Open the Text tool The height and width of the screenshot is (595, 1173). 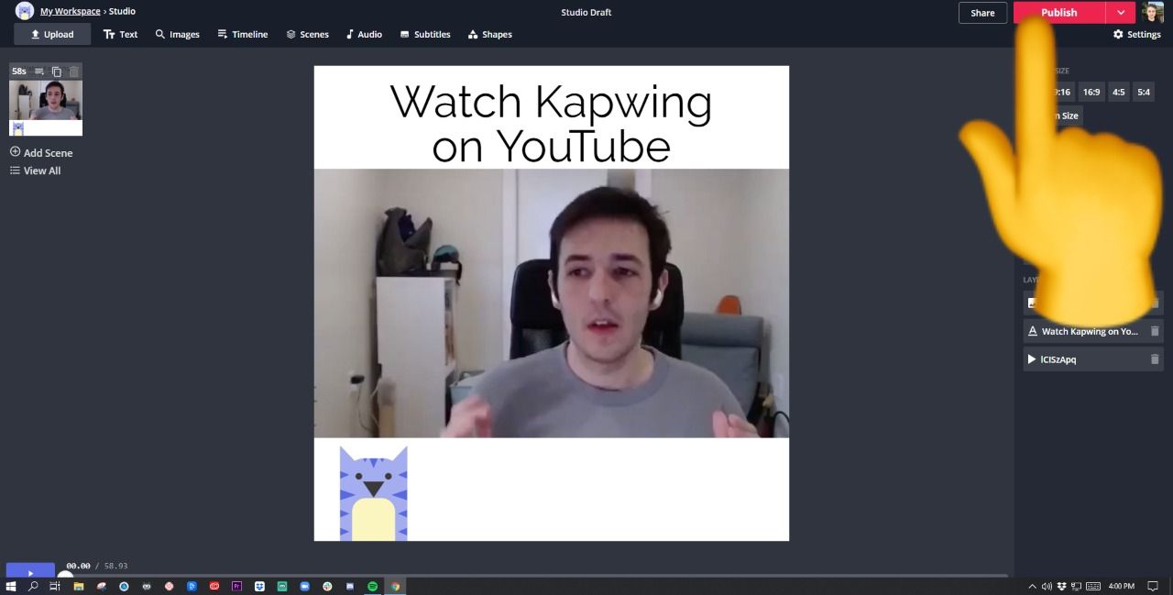coord(120,34)
